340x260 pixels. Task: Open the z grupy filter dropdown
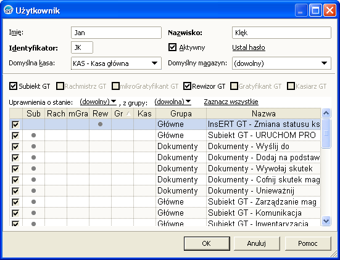(173, 102)
